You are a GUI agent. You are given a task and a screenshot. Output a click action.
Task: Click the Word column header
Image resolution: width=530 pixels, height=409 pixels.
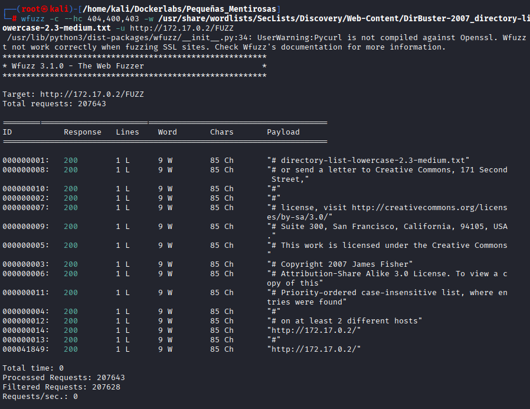[168, 132]
